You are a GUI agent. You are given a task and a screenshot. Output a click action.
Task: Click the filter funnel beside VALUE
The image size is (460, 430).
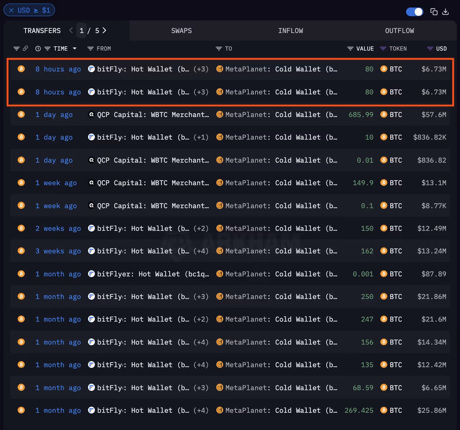pos(350,48)
